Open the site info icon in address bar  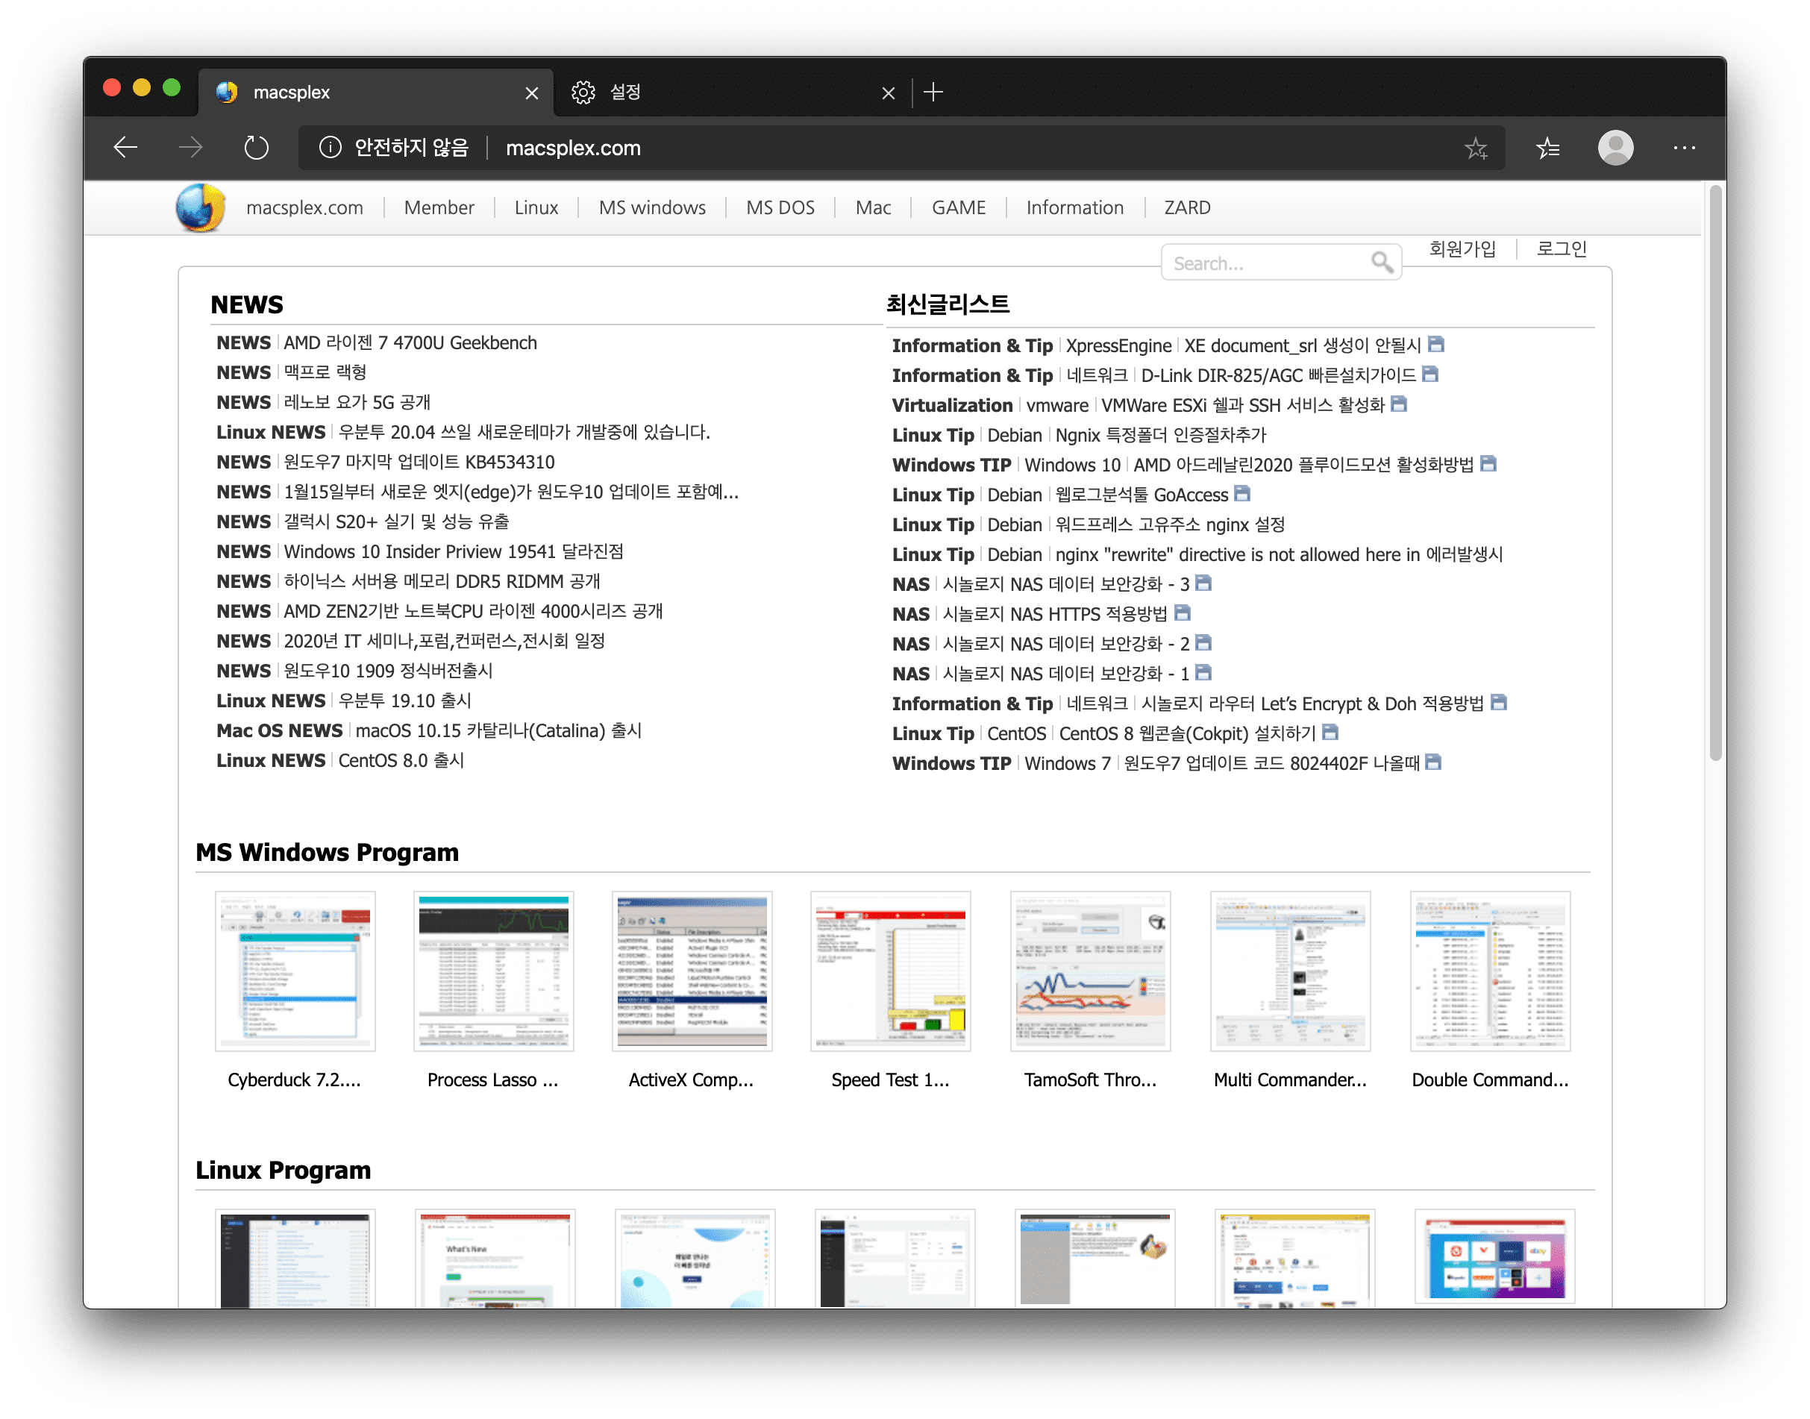(x=330, y=148)
